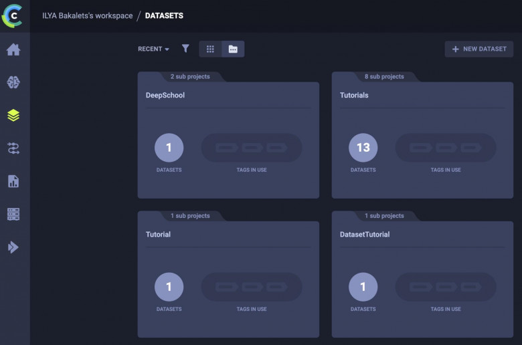This screenshot has width=522, height=345.
Task: Click DatasetTutorial tags in use placeholder
Action: tap(446, 287)
